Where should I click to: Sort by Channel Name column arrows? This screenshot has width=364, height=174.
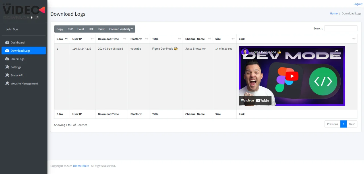tap(210, 39)
